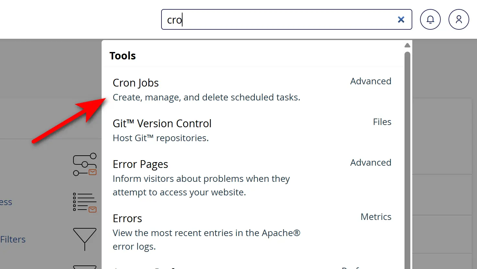Viewport: 477px width, 269px height.
Task: Open Git Version Control
Action: pos(162,123)
